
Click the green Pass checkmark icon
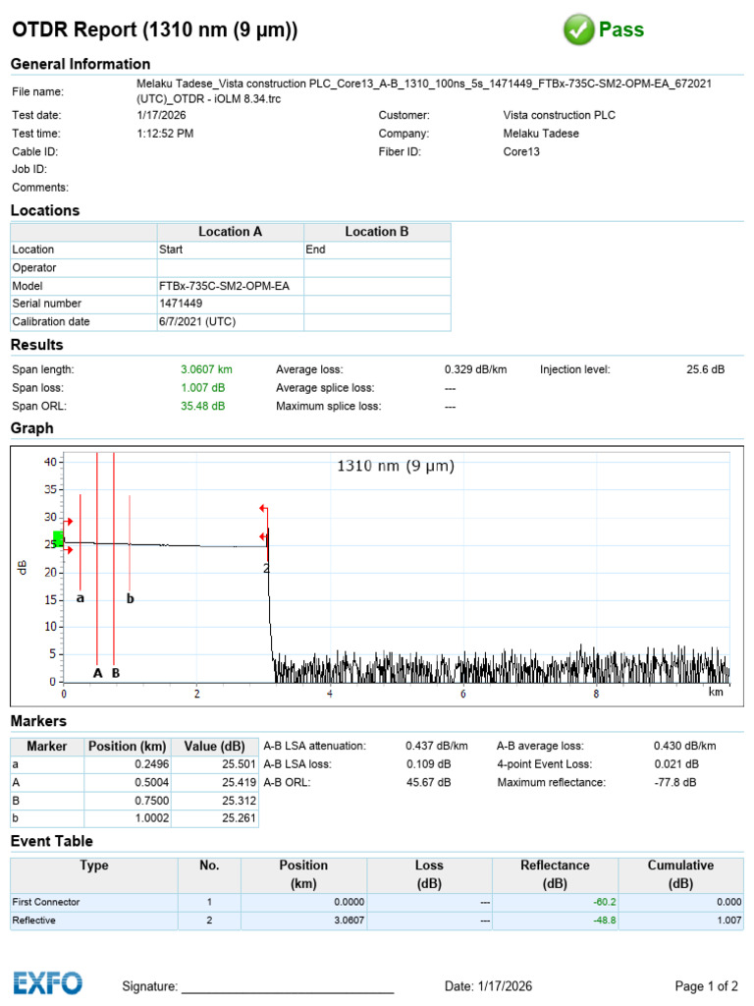click(x=578, y=29)
